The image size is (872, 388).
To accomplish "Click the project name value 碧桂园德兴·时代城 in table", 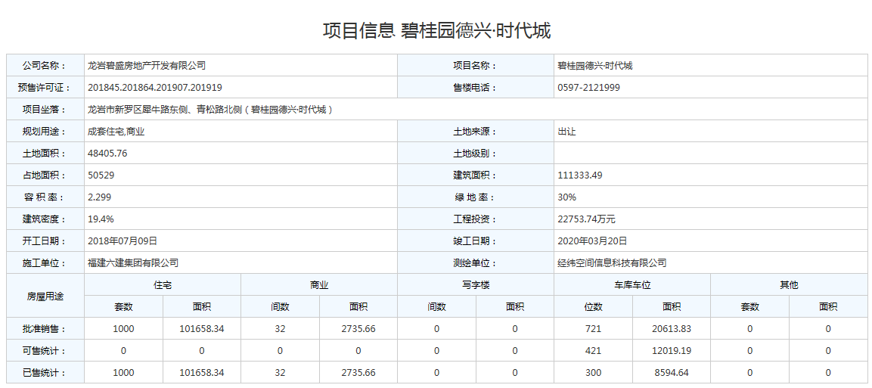I will pyautogui.click(x=595, y=66).
